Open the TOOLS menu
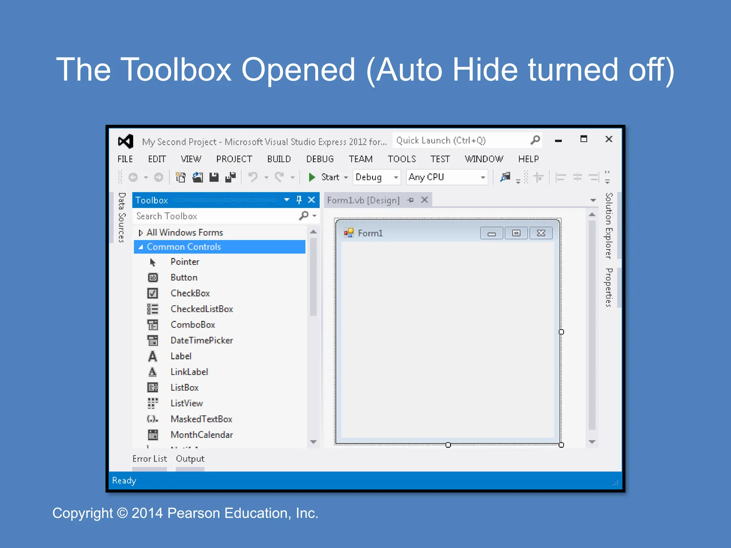Screen dimensions: 731x548 coord(402,159)
